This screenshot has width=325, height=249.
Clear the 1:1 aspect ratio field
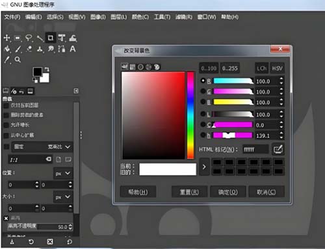click(x=49, y=160)
